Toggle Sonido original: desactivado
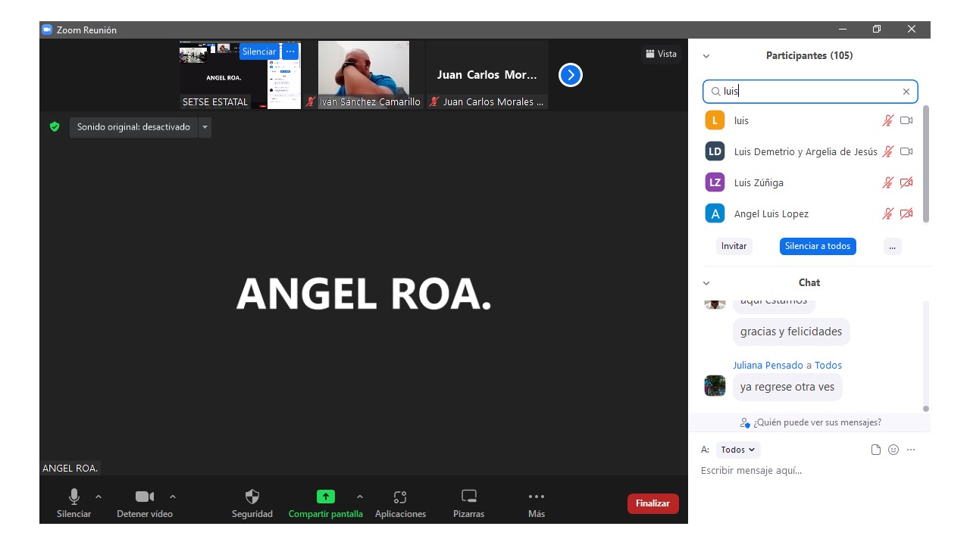 pos(133,127)
